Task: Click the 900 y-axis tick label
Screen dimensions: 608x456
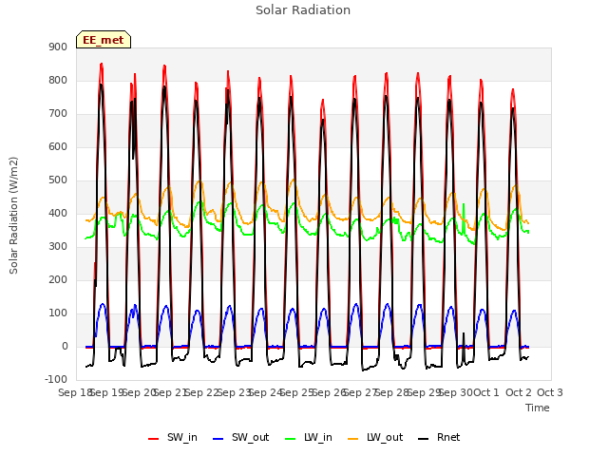Action: [x=58, y=47]
